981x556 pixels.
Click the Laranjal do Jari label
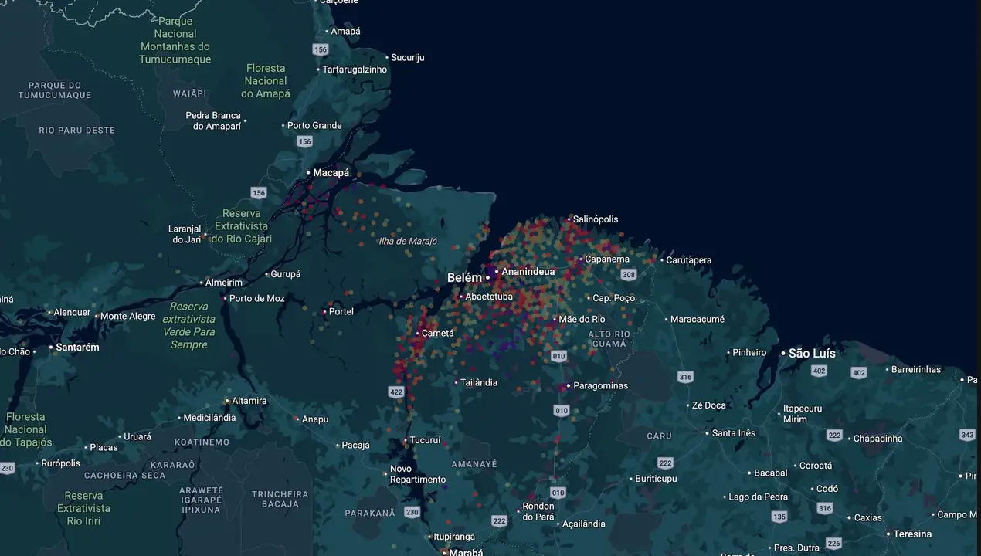(x=185, y=235)
